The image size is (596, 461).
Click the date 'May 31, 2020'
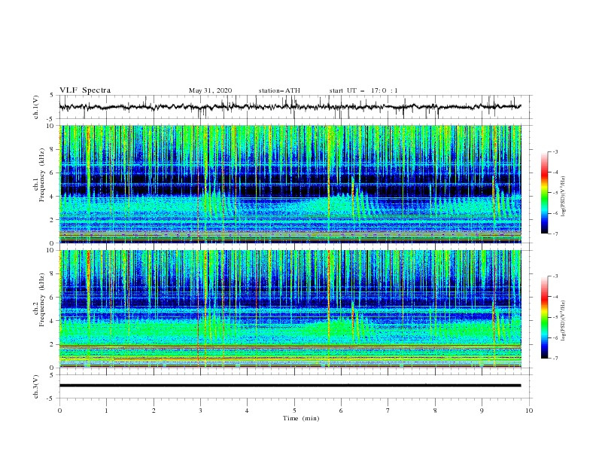[x=210, y=90]
